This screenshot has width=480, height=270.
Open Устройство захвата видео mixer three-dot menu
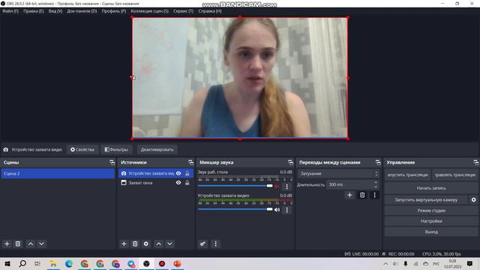(286, 210)
